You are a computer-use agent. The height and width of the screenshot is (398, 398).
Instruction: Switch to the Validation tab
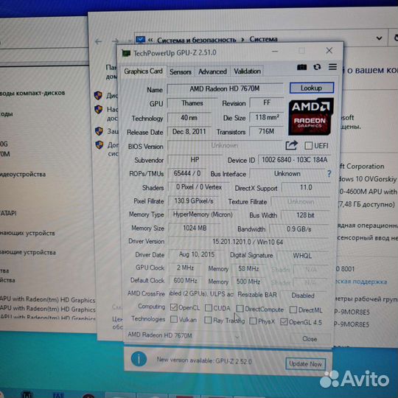(x=247, y=71)
